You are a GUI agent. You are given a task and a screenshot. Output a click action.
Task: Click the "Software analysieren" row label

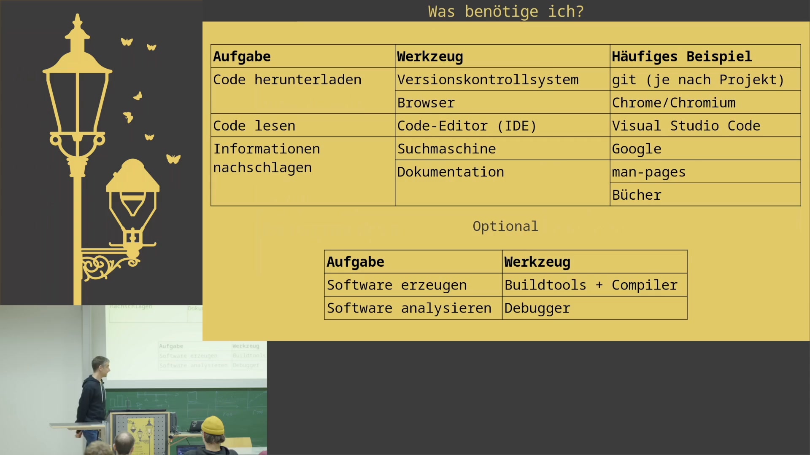[x=409, y=308]
